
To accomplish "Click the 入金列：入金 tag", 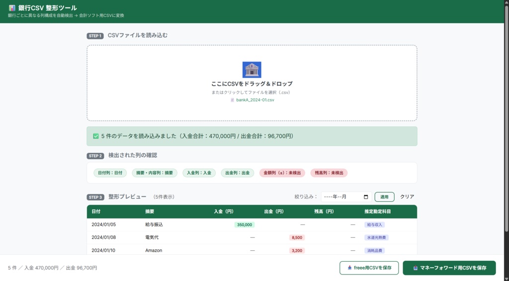I will pyautogui.click(x=199, y=173).
